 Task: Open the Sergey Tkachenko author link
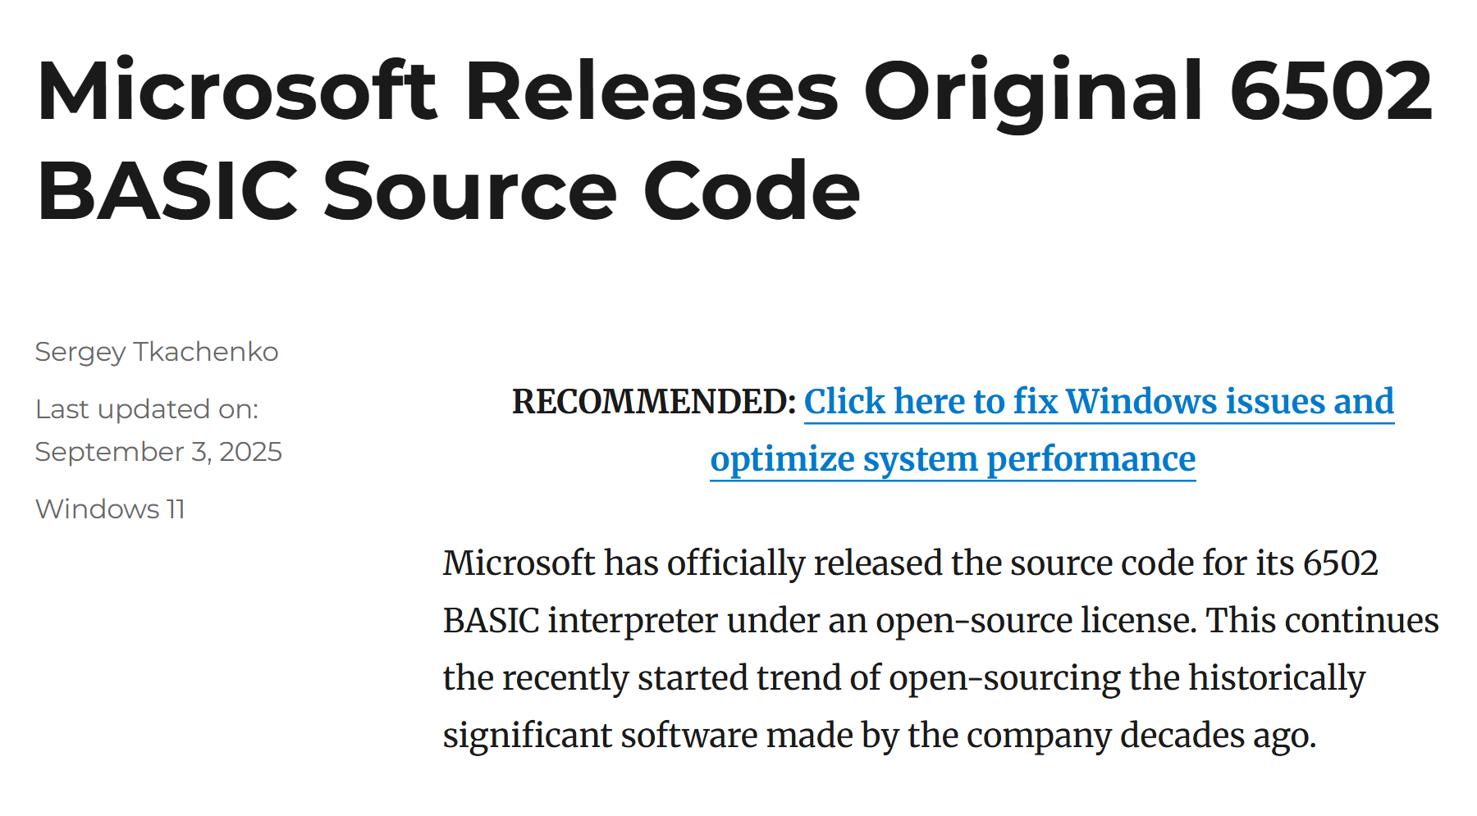[157, 352]
